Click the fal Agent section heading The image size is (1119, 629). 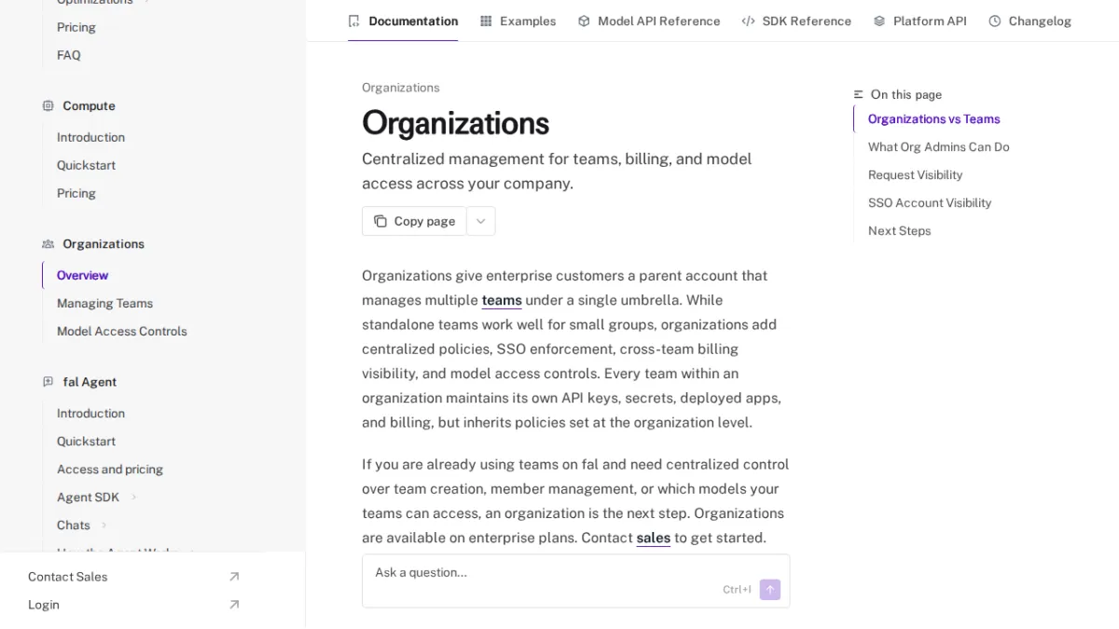coord(90,381)
